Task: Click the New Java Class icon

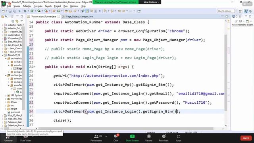Action: 58,11
